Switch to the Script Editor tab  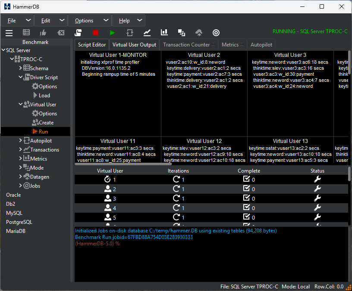(92, 45)
